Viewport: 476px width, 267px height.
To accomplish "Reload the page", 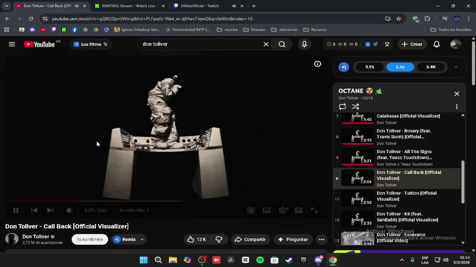I will [x=31, y=19].
